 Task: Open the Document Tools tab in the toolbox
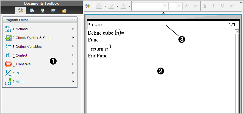(x=20, y=11)
